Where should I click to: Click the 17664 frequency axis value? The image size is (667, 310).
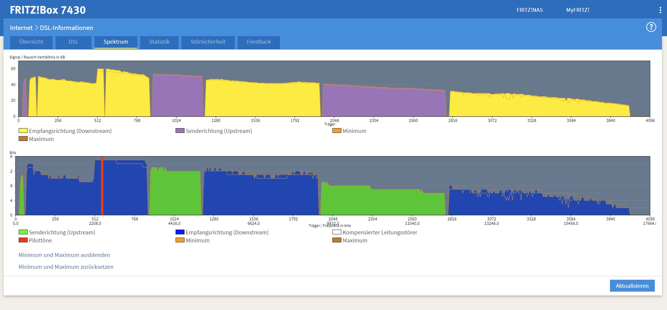tap(649, 223)
